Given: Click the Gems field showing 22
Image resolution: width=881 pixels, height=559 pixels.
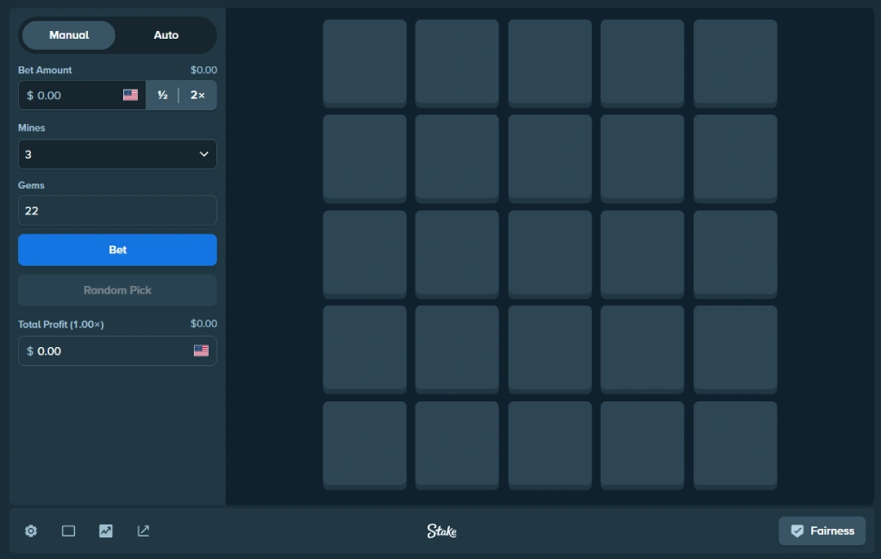Looking at the screenshot, I should click(117, 210).
